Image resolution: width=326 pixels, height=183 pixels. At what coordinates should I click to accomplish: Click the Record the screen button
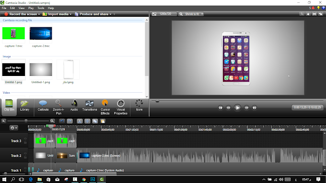tap(21, 14)
